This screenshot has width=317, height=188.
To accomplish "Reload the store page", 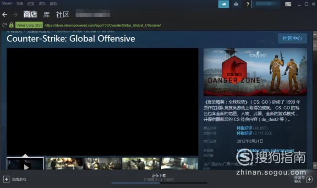I will tap(5, 25).
